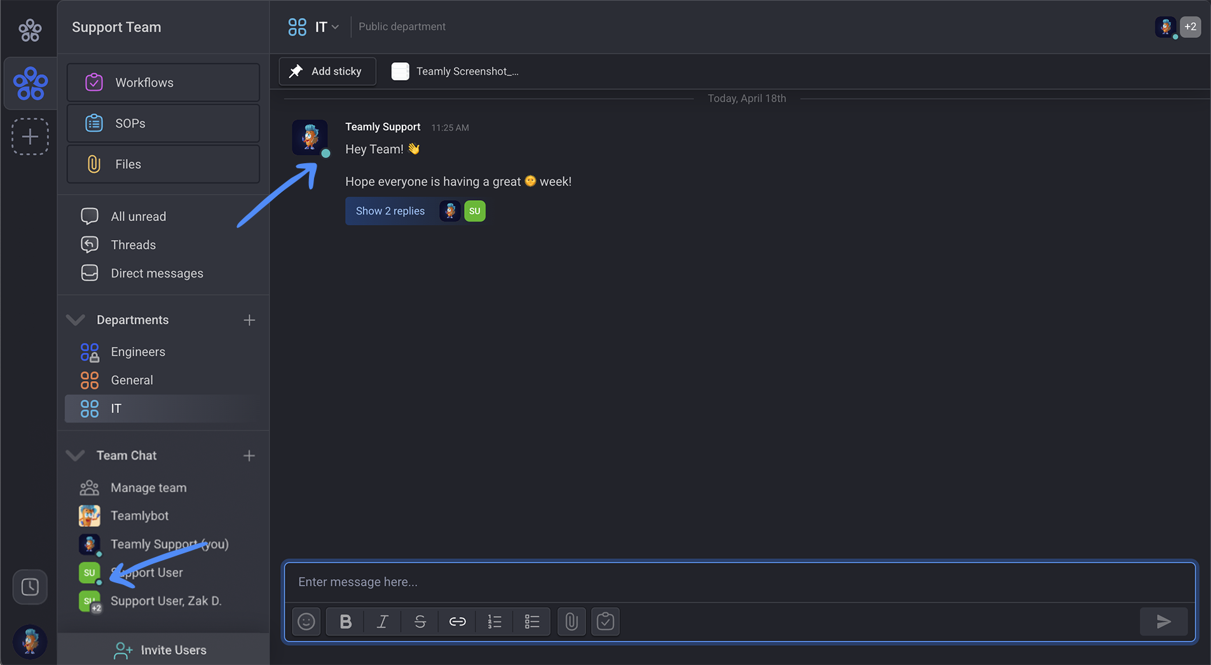Toggle bulleted list
This screenshot has height=665, width=1211.
click(532, 621)
